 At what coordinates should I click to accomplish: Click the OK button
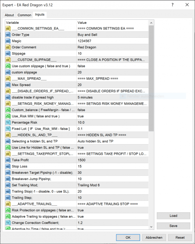coord(128,237)
